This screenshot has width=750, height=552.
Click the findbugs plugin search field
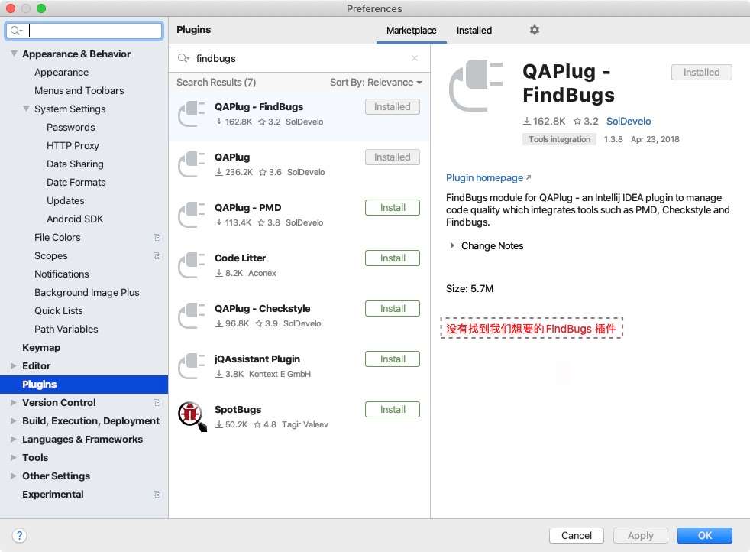299,58
